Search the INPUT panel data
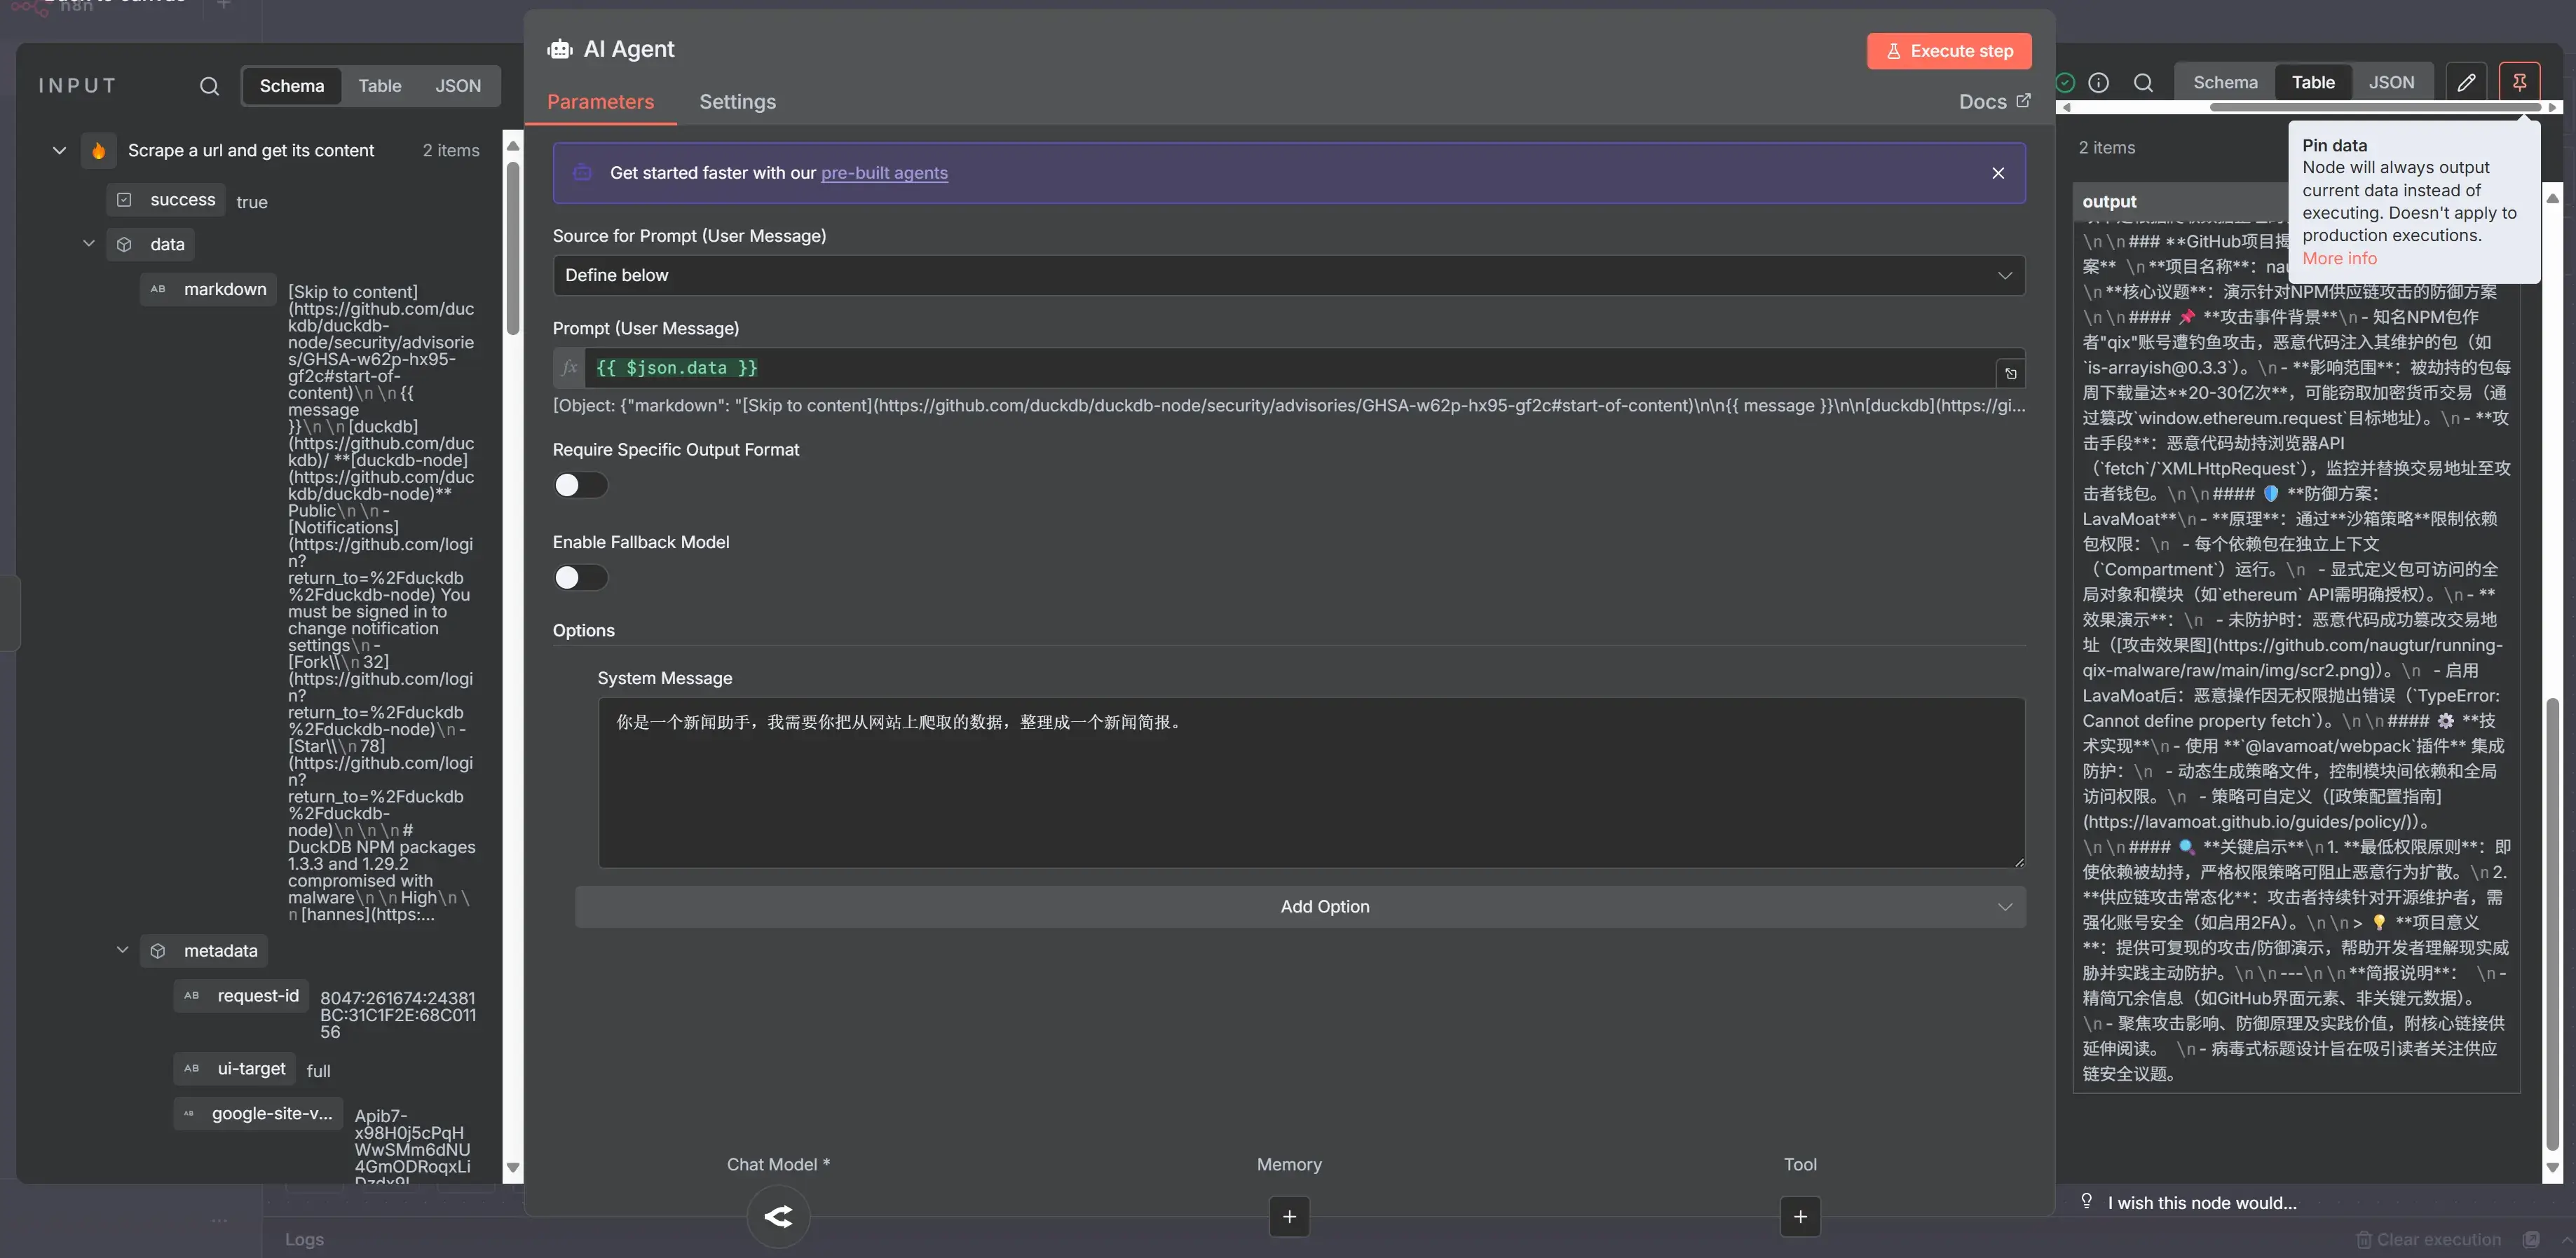 [209, 86]
